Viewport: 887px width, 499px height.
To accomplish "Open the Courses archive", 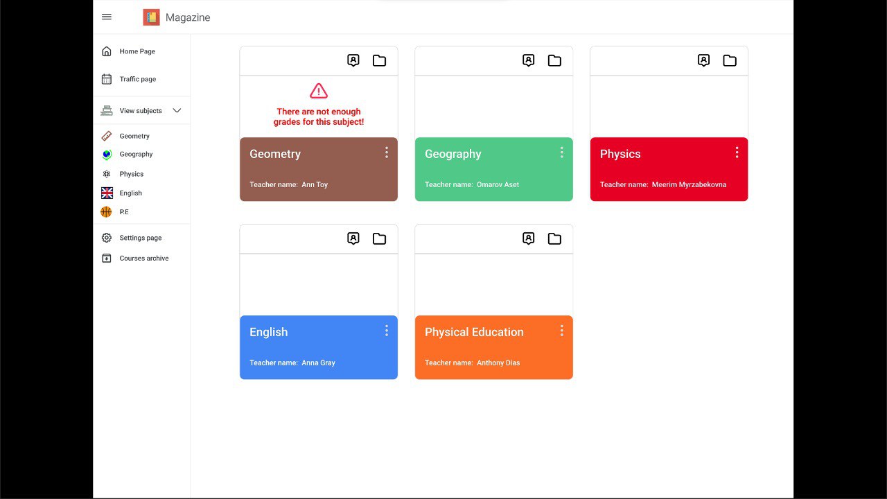I will click(143, 258).
